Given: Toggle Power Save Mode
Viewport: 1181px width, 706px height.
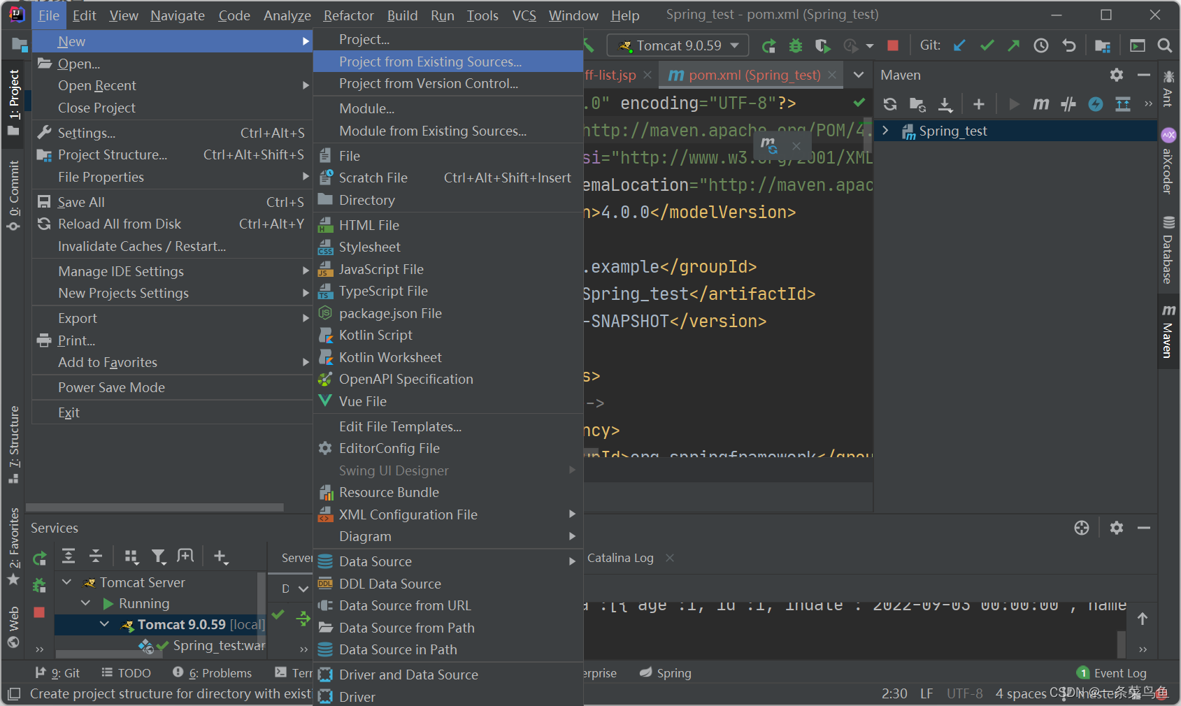Looking at the screenshot, I should point(172,387).
